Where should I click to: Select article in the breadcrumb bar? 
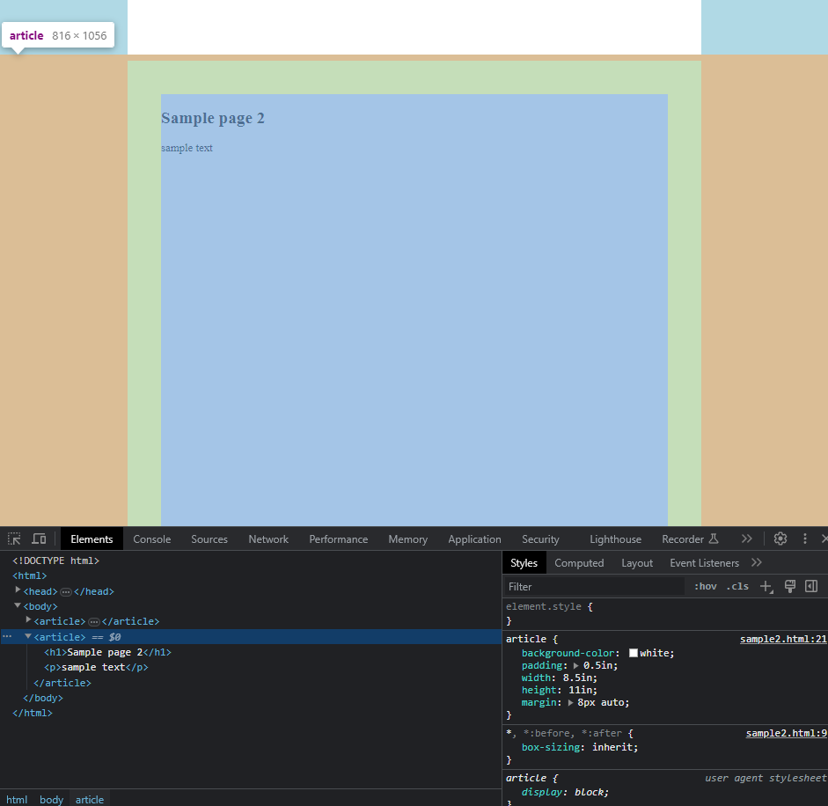click(x=89, y=799)
